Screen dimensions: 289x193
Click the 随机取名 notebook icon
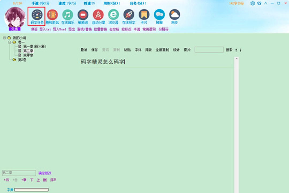click(52, 14)
